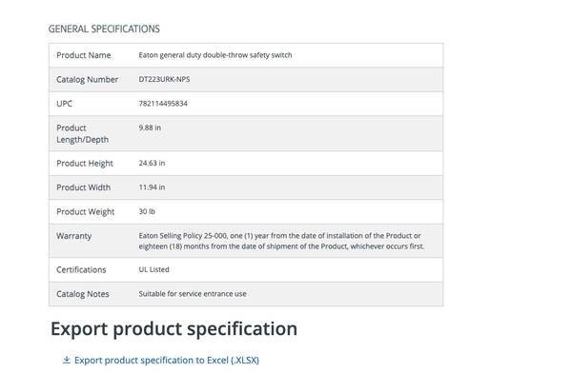Select the Eaton Selling Policy warranty text

click(x=281, y=241)
